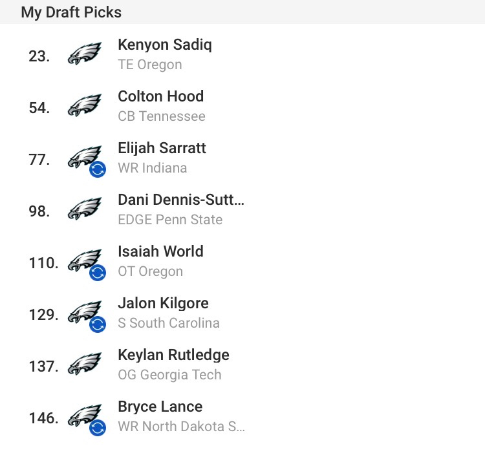Click the trade swap icon on pick 129
The image size is (485, 455).
(98, 324)
